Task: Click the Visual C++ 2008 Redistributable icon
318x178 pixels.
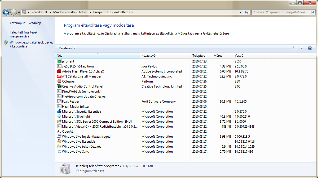Action: click(x=59, y=127)
